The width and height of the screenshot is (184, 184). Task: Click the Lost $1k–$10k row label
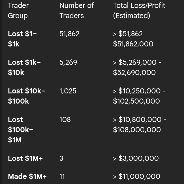24,67
